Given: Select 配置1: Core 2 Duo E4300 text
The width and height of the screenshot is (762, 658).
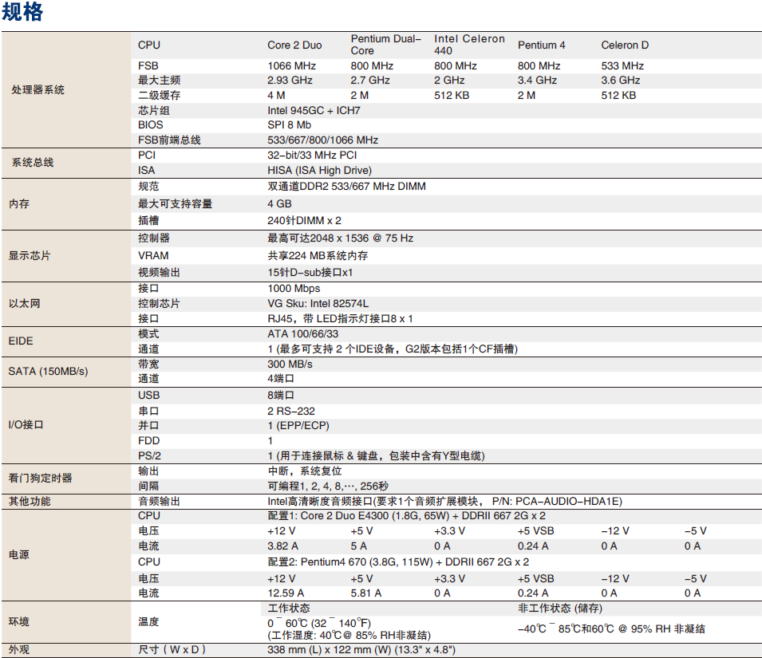Looking at the screenshot, I should (406, 516).
